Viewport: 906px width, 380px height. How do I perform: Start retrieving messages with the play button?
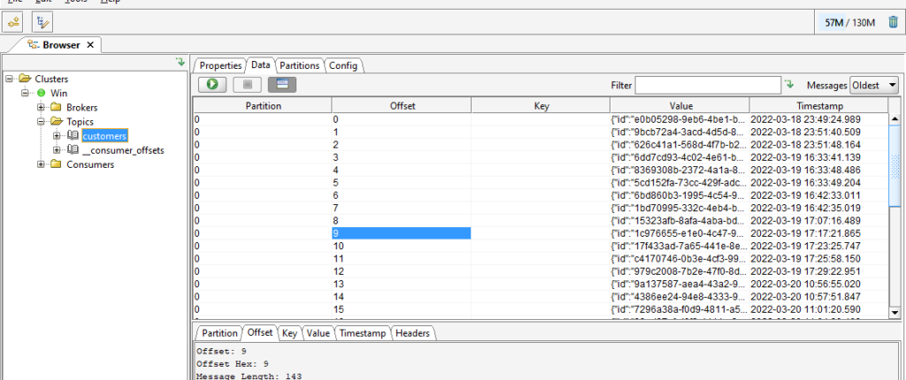[212, 84]
